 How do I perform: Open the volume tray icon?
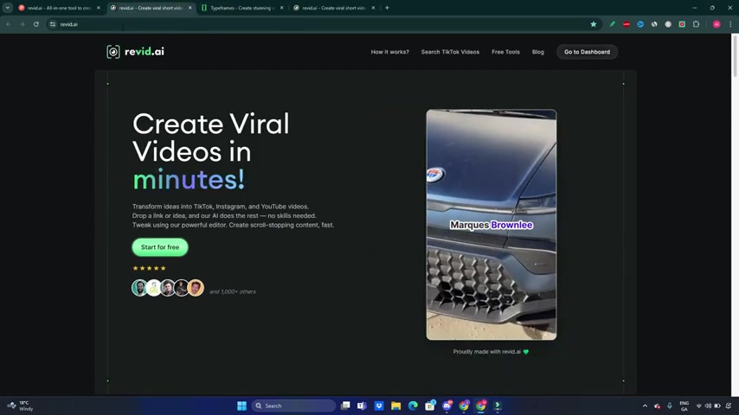[x=708, y=405]
